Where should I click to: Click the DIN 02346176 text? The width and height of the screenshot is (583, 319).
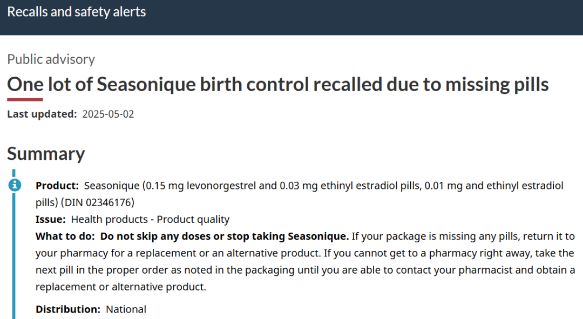pyautogui.click(x=97, y=202)
